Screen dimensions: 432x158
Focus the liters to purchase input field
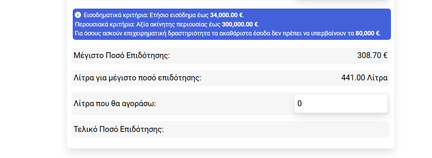[341, 103]
